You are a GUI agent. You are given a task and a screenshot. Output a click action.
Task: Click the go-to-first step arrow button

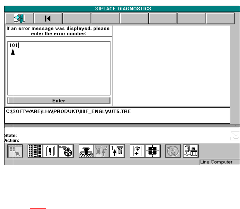[48, 19]
